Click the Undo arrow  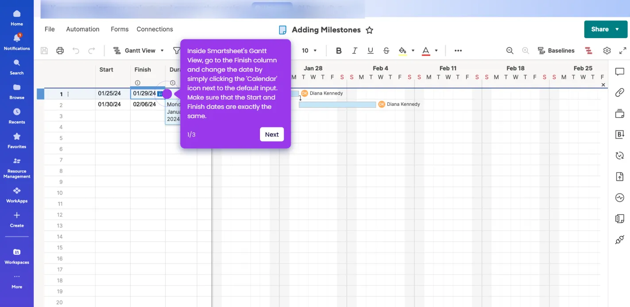pos(76,50)
